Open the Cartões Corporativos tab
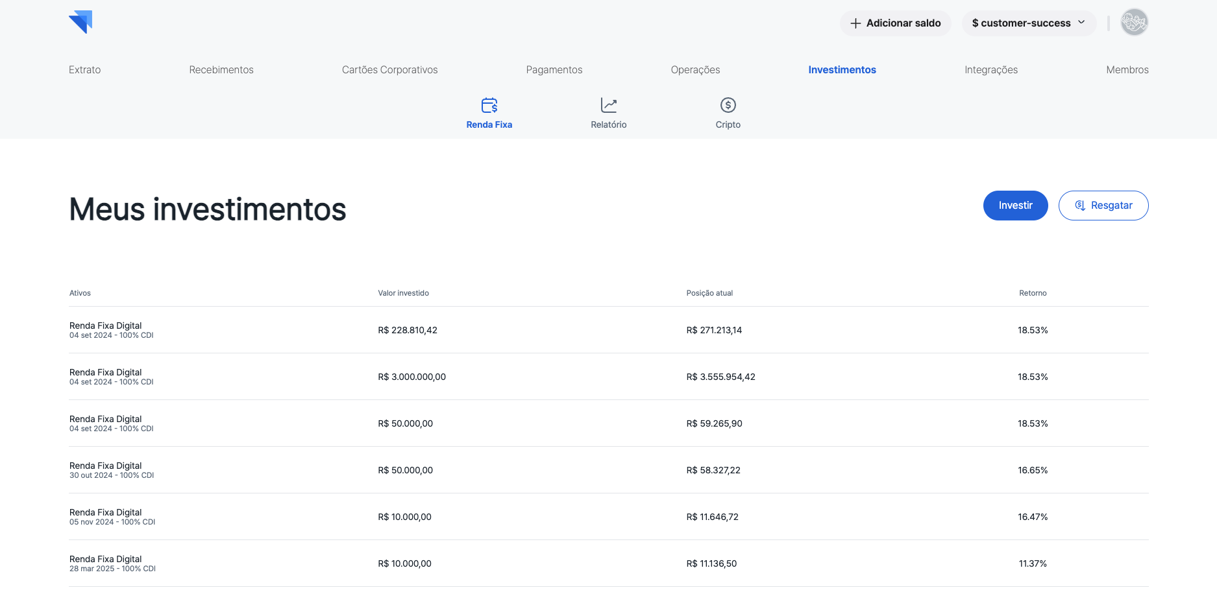 389,70
